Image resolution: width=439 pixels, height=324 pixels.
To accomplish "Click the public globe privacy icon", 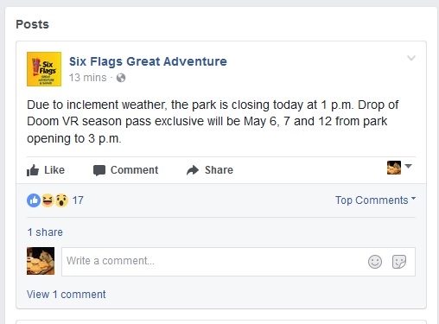I will (x=121, y=78).
